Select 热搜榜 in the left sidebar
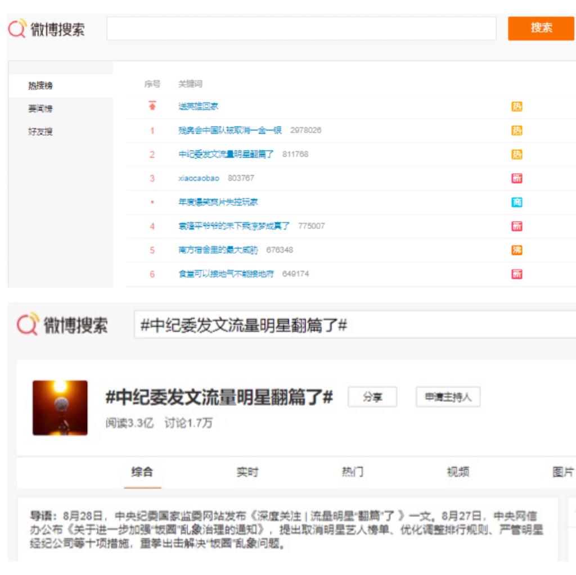576x575 pixels. (x=40, y=85)
